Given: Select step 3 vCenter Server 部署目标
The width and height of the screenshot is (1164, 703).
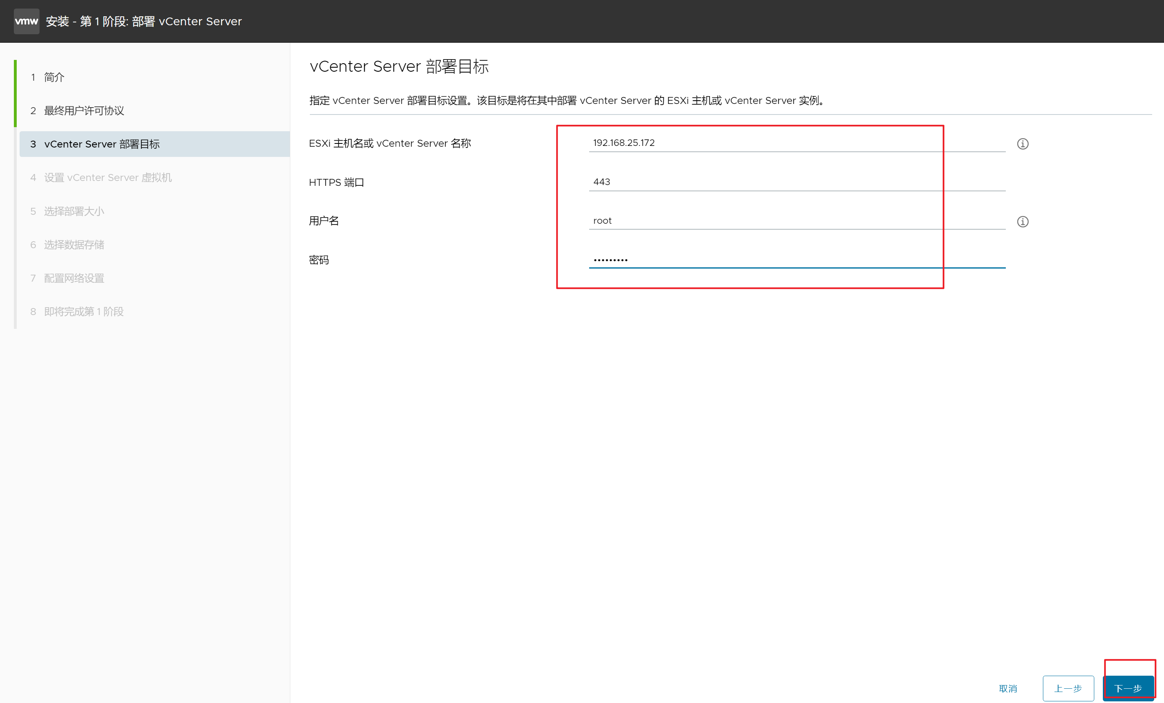Looking at the screenshot, I should [102, 144].
